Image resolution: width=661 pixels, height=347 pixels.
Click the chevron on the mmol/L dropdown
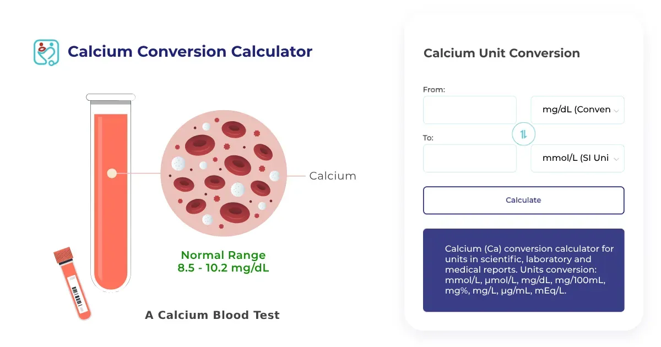(616, 159)
